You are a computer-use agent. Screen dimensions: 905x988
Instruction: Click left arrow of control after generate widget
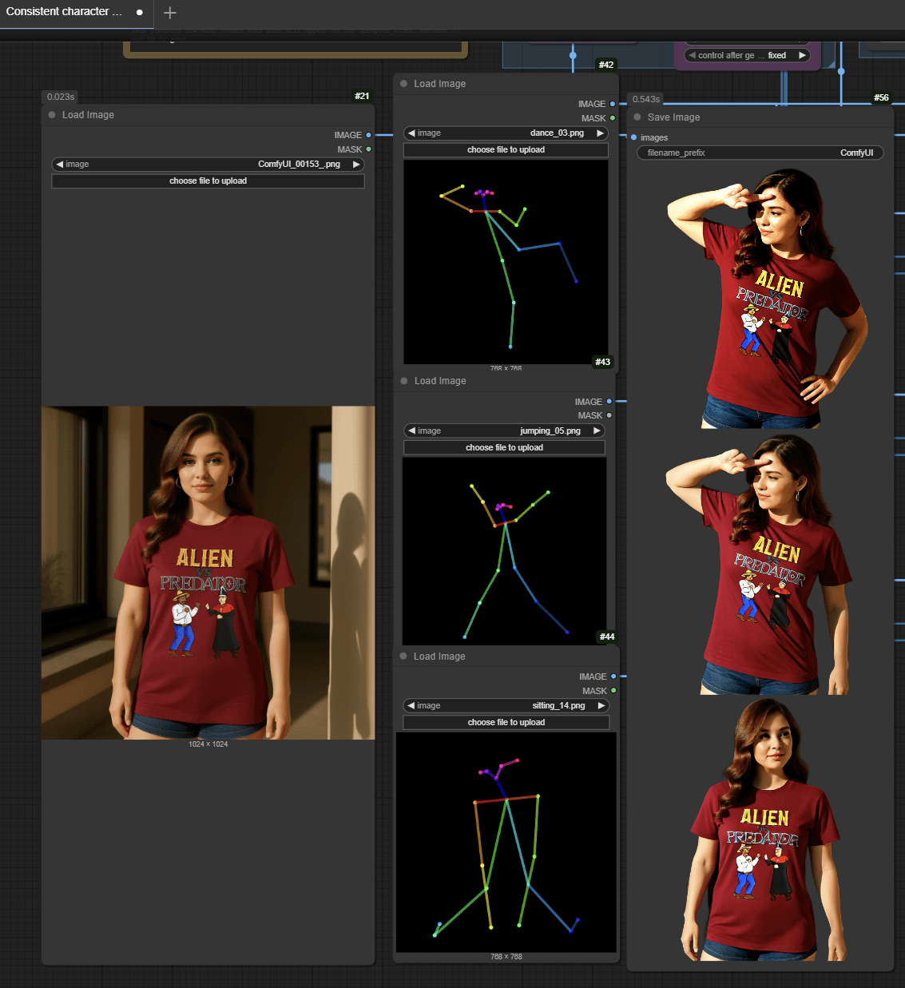(692, 56)
